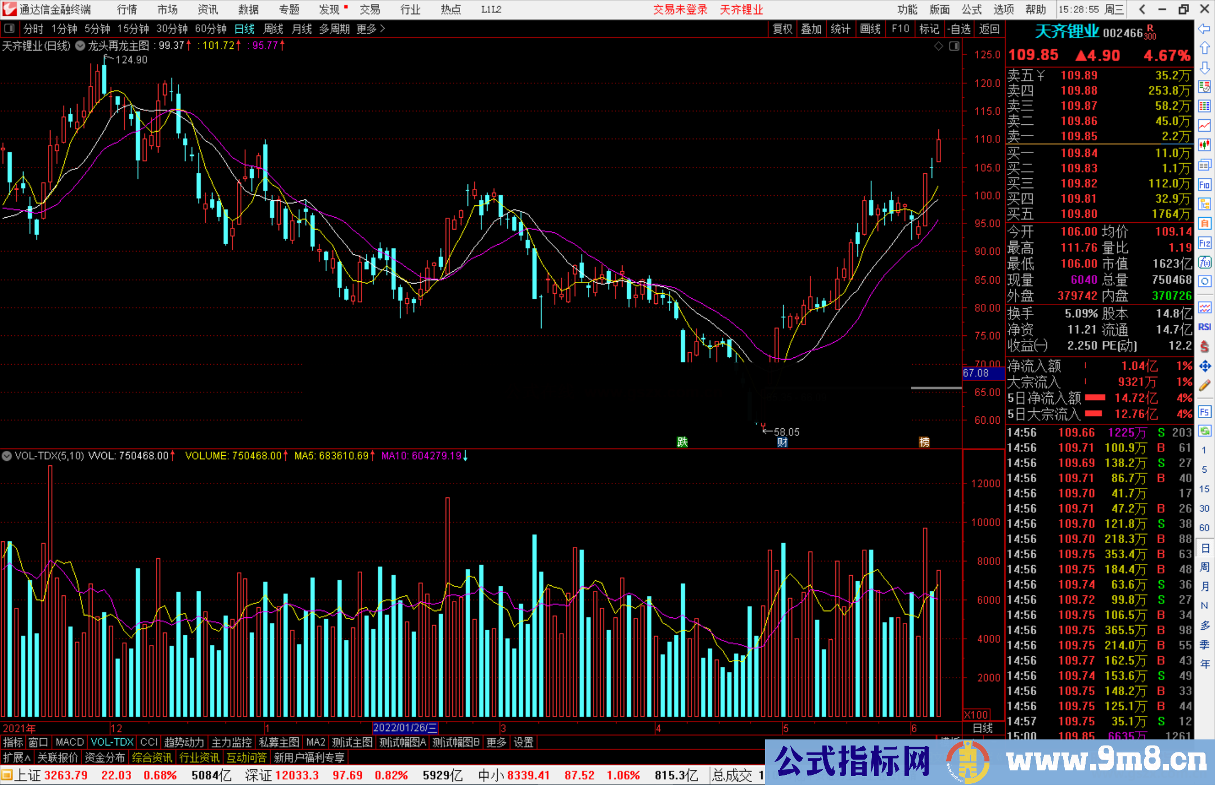Click the 返回 return button

click(989, 29)
